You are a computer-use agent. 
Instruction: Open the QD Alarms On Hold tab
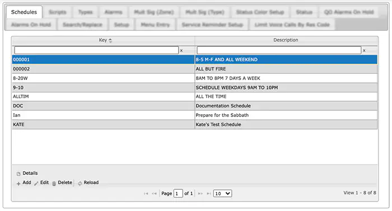click(x=349, y=12)
